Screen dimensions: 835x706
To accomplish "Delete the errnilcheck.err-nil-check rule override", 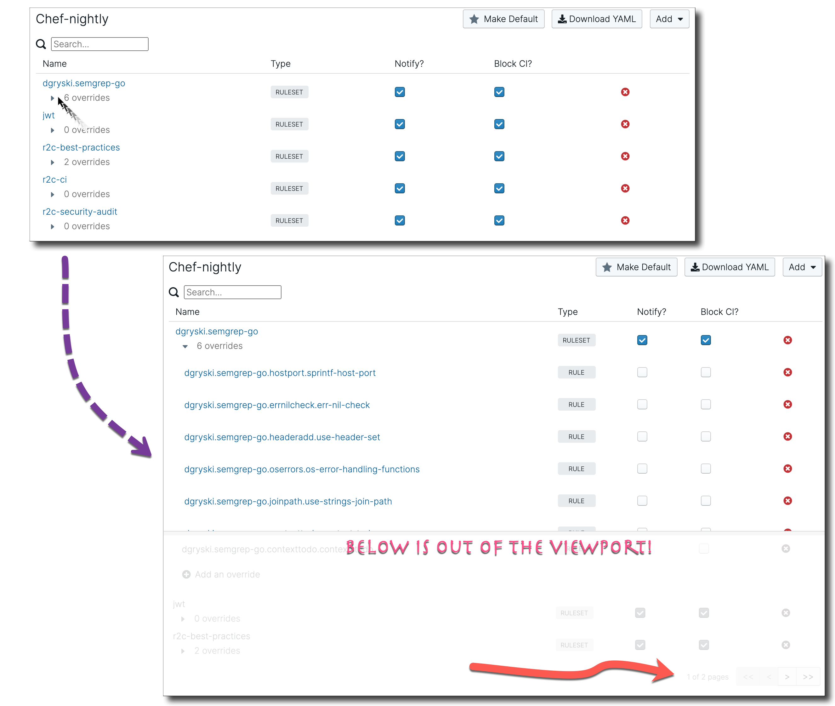I will (787, 404).
